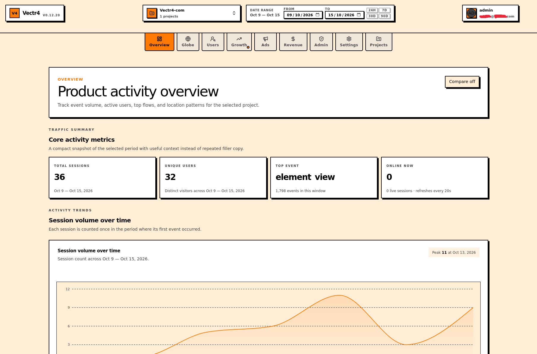Click the Overview tab grid icon
The width and height of the screenshot is (537, 354).
coord(159,39)
